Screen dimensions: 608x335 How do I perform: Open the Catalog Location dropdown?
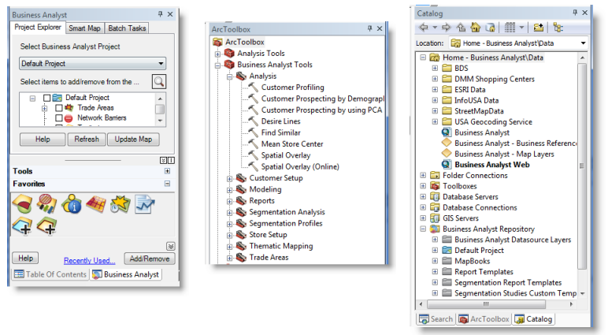pos(583,43)
